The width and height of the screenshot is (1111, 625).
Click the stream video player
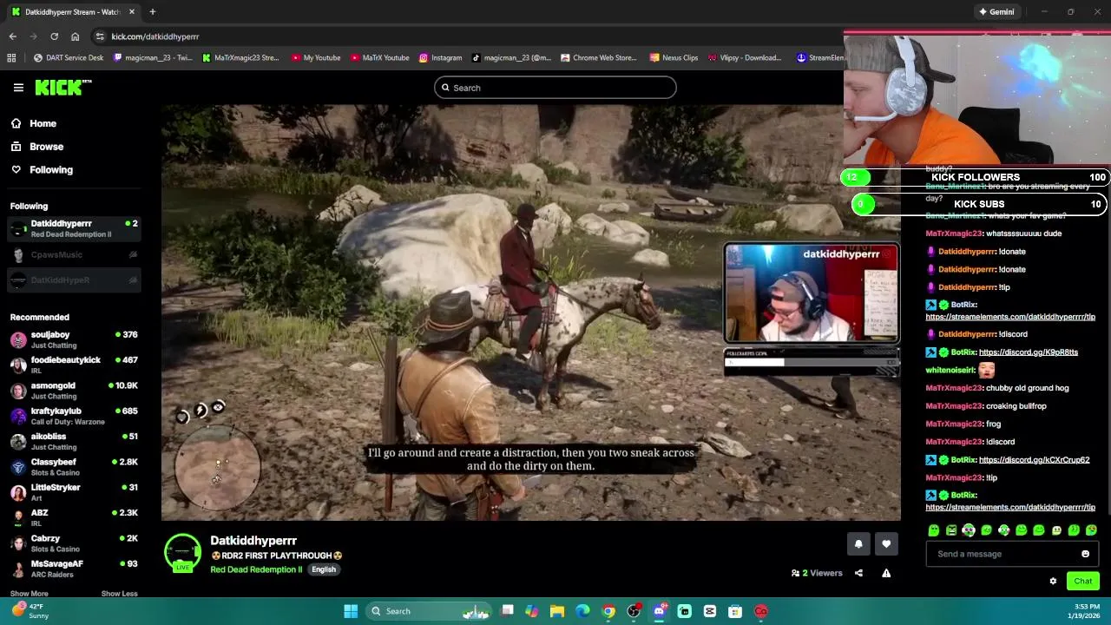point(530,312)
